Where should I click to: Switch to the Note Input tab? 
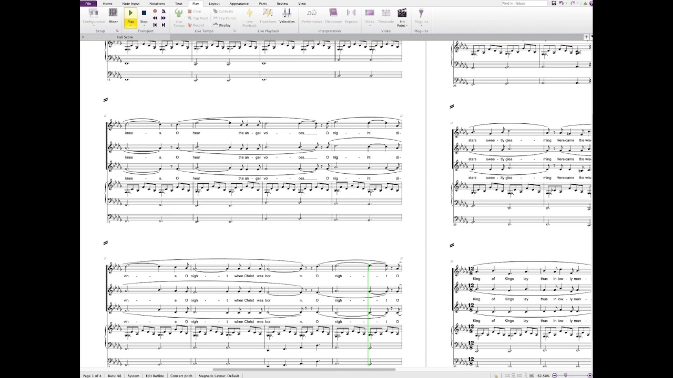(x=131, y=4)
